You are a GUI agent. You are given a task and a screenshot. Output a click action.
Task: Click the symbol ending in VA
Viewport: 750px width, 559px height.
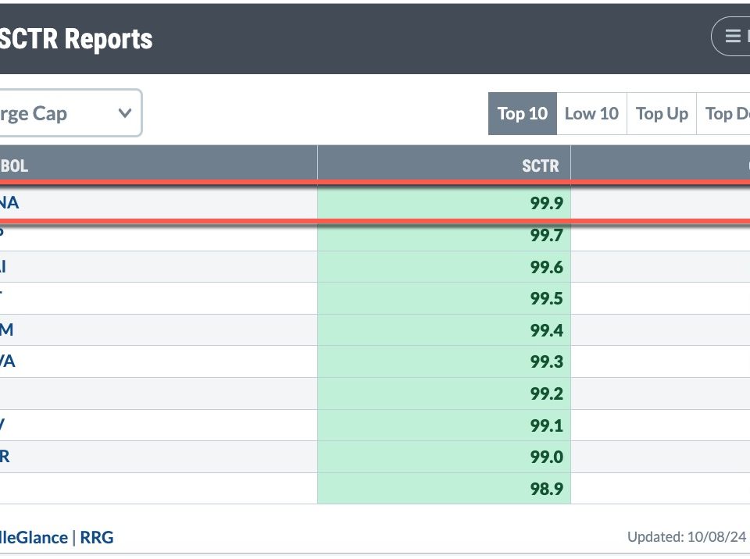tap(8, 361)
